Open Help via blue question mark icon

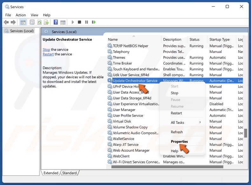[56, 22]
